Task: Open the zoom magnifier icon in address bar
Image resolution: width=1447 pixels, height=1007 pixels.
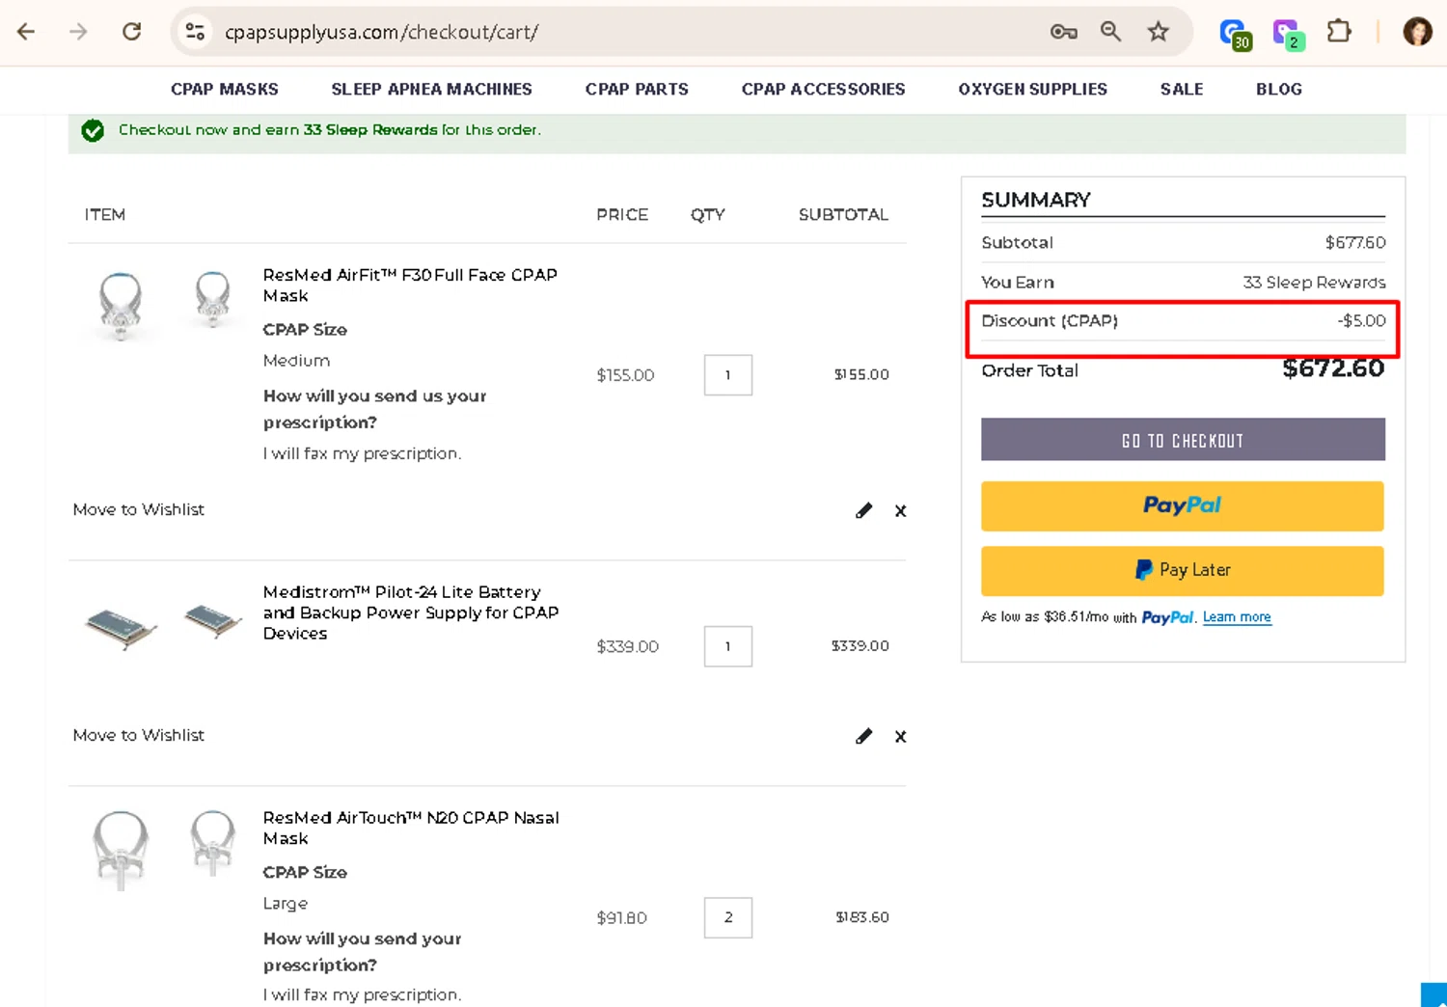Action: (1110, 32)
